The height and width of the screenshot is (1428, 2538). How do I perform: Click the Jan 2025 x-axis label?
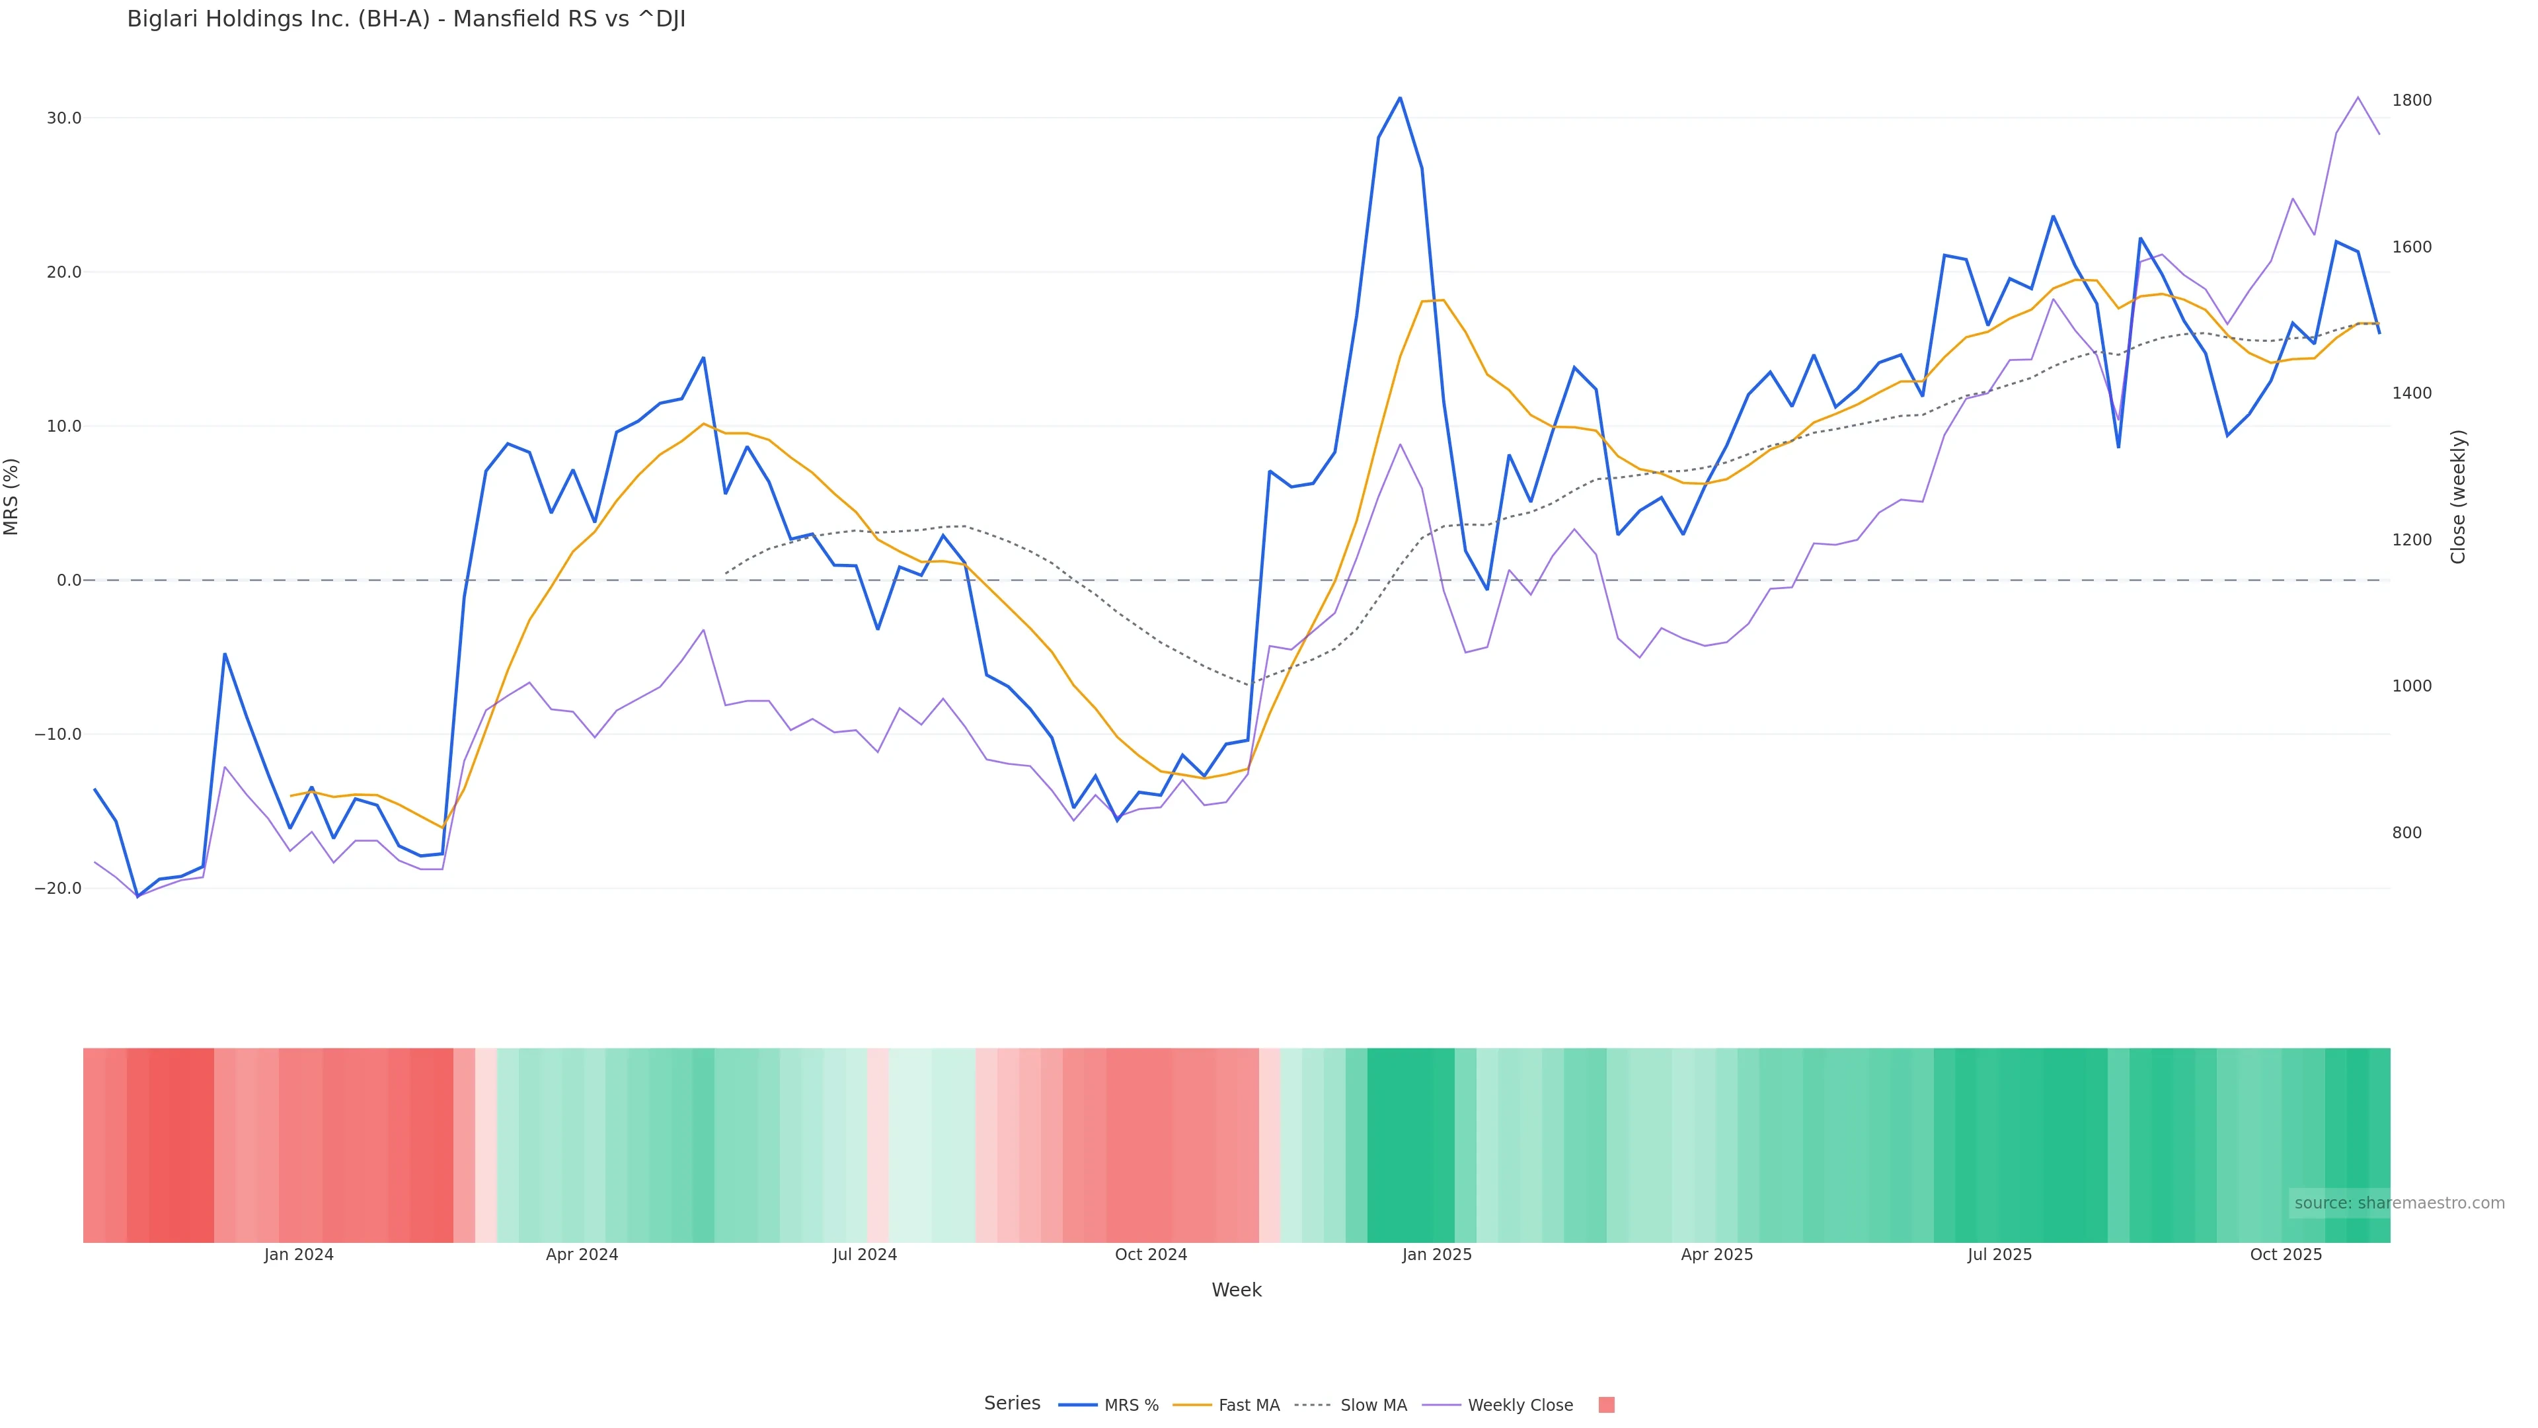[1436, 1255]
